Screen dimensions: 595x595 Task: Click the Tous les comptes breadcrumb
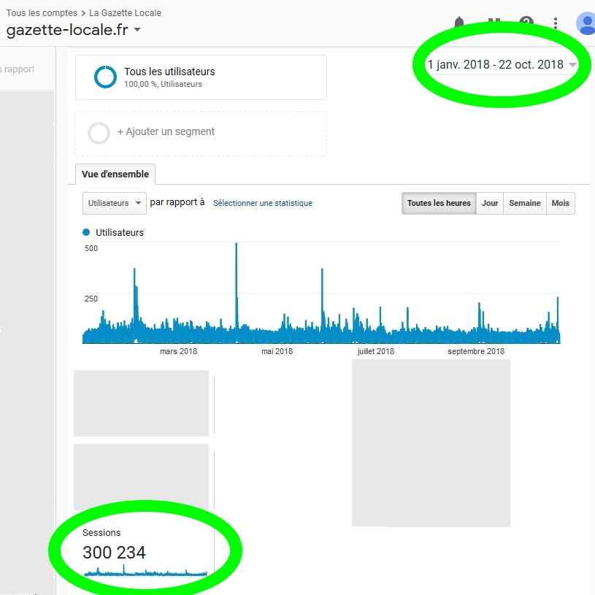coord(42,13)
